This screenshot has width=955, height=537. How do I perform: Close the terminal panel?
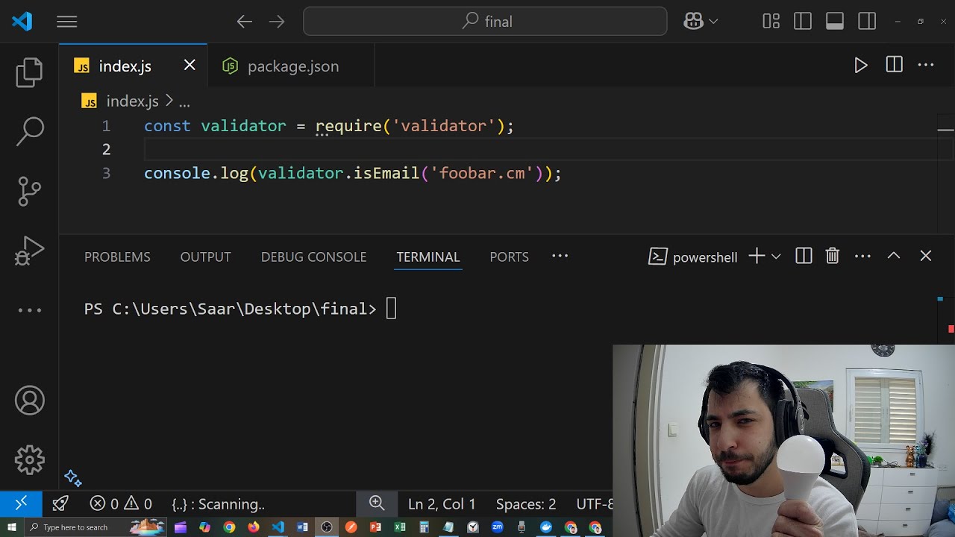[x=926, y=256]
